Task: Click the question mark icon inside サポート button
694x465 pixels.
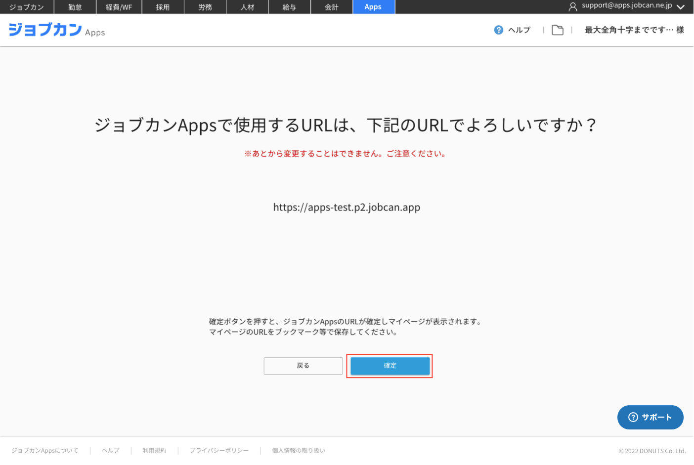Action: coord(633,417)
